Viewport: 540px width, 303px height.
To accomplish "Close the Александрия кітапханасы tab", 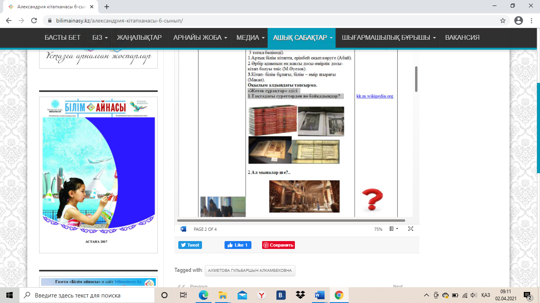I will 92,7.
